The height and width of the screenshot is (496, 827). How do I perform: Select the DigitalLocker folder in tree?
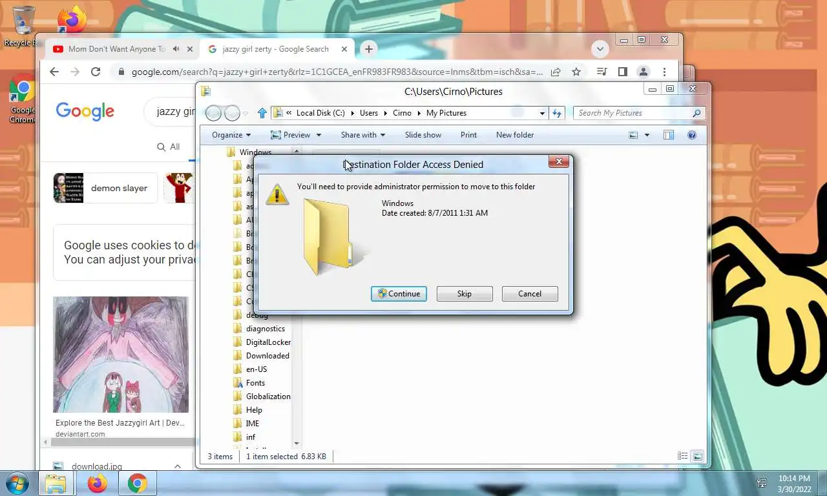pos(268,342)
